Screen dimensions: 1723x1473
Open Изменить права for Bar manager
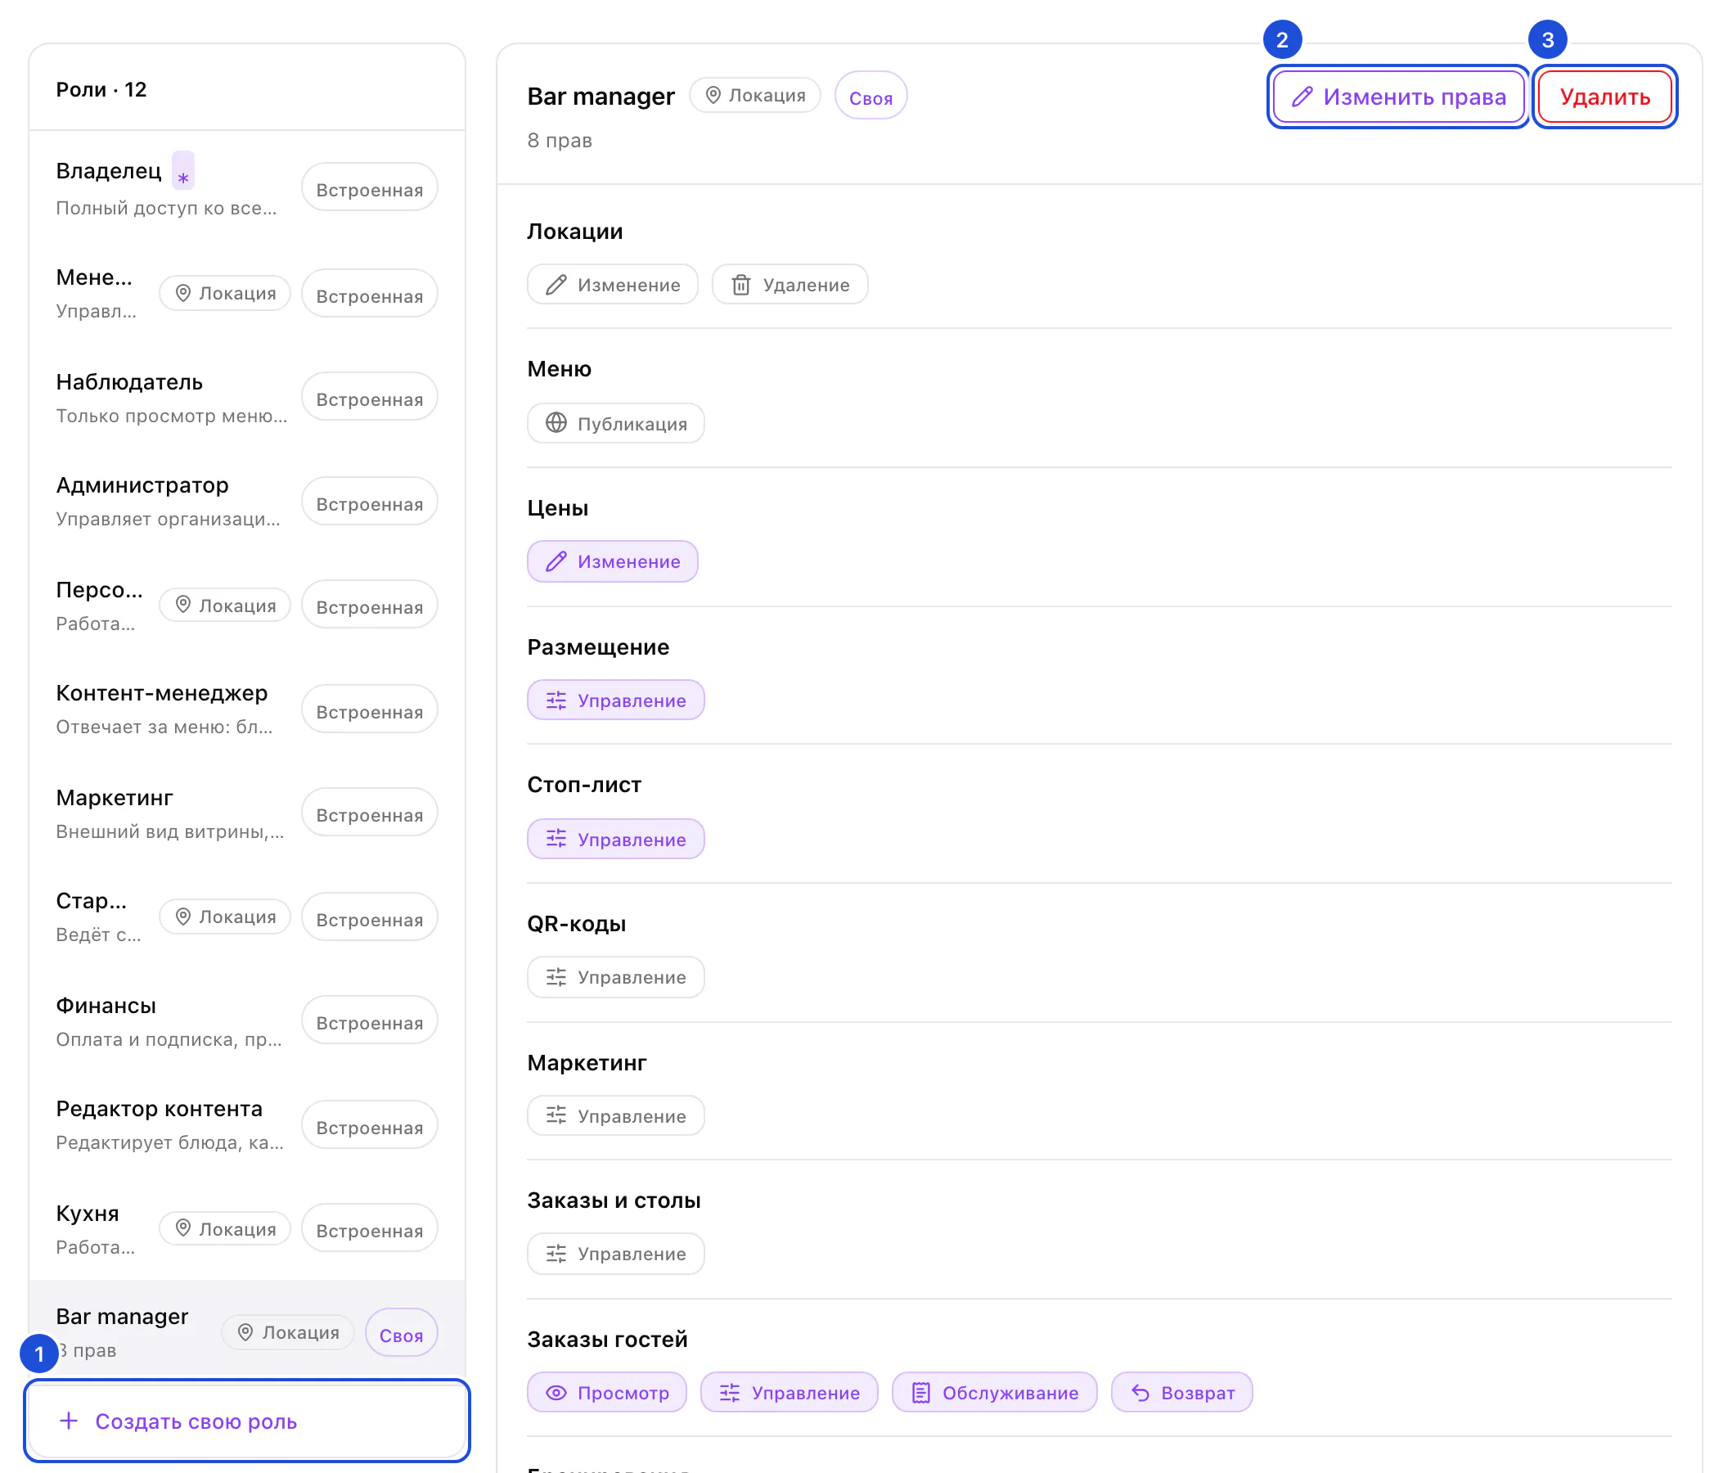click(x=1398, y=97)
